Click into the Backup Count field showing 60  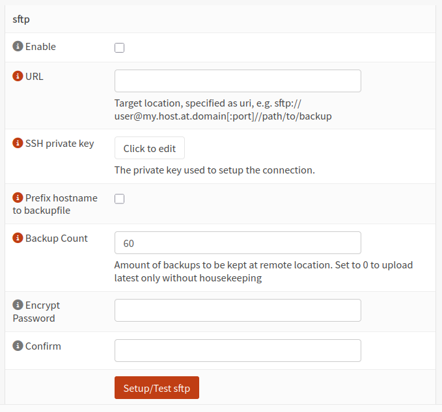point(238,243)
